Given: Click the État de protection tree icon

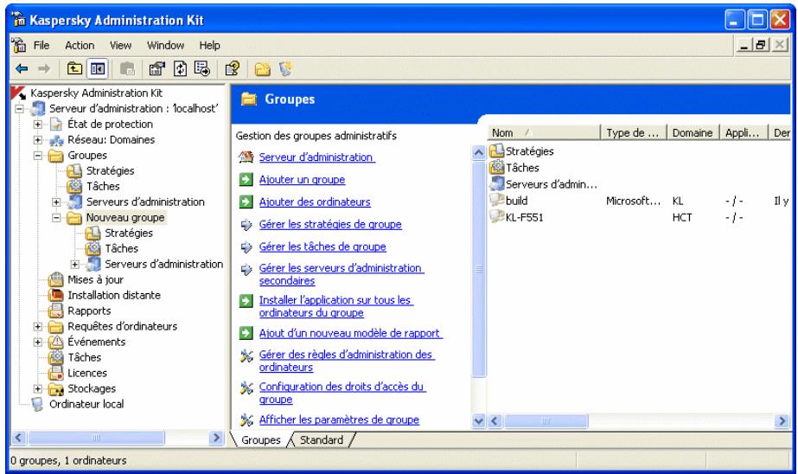Looking at the screenshot, I should point(56,125).
